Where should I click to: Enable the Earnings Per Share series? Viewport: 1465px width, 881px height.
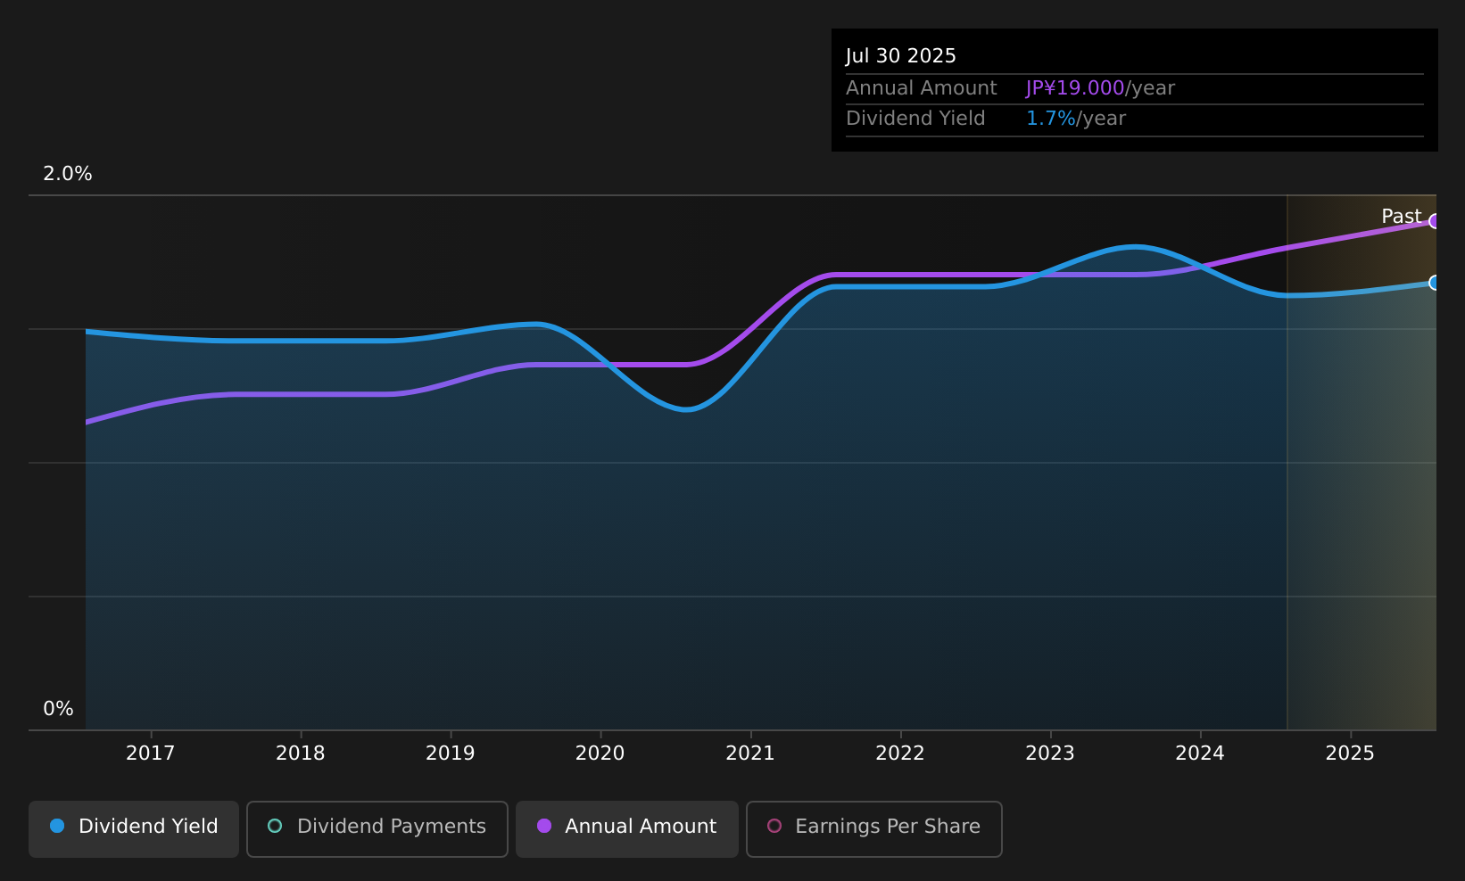[874, 828]
